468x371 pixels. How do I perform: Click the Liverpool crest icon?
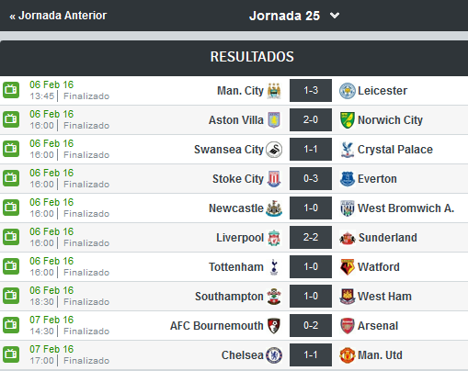click(x=274, y=238)
